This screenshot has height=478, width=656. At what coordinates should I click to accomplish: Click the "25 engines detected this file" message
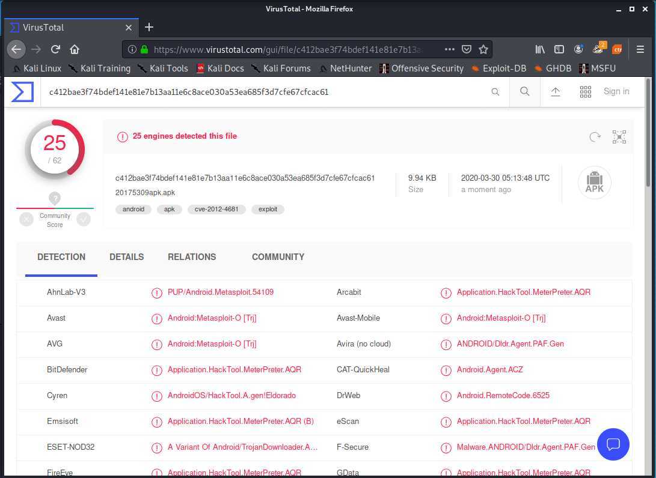(185, 136)
